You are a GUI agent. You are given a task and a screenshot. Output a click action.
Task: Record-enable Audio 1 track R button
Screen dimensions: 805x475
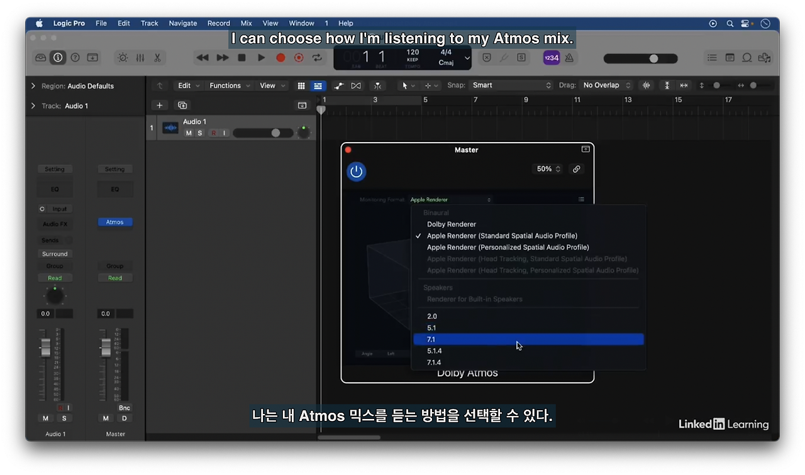coord(214,133)
